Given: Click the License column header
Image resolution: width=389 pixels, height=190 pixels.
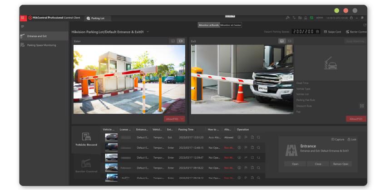Looking at the screenshot, I should [125, 130].
